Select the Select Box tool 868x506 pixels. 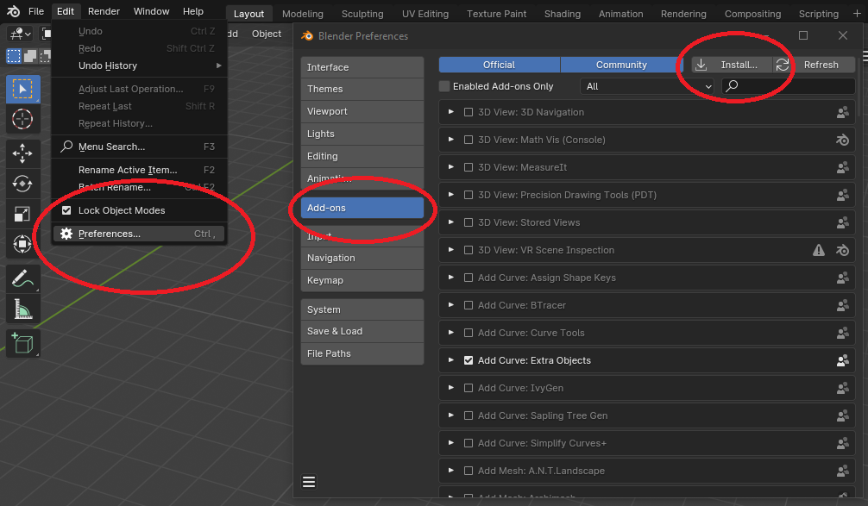[x=23, y=89]
